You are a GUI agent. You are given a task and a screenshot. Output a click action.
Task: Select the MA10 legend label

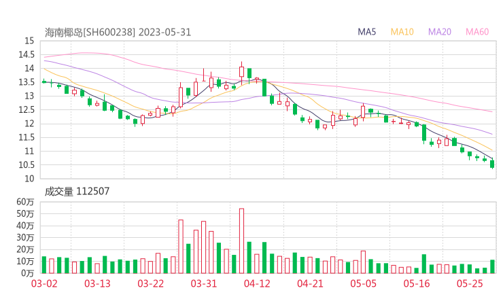[402, 32]
